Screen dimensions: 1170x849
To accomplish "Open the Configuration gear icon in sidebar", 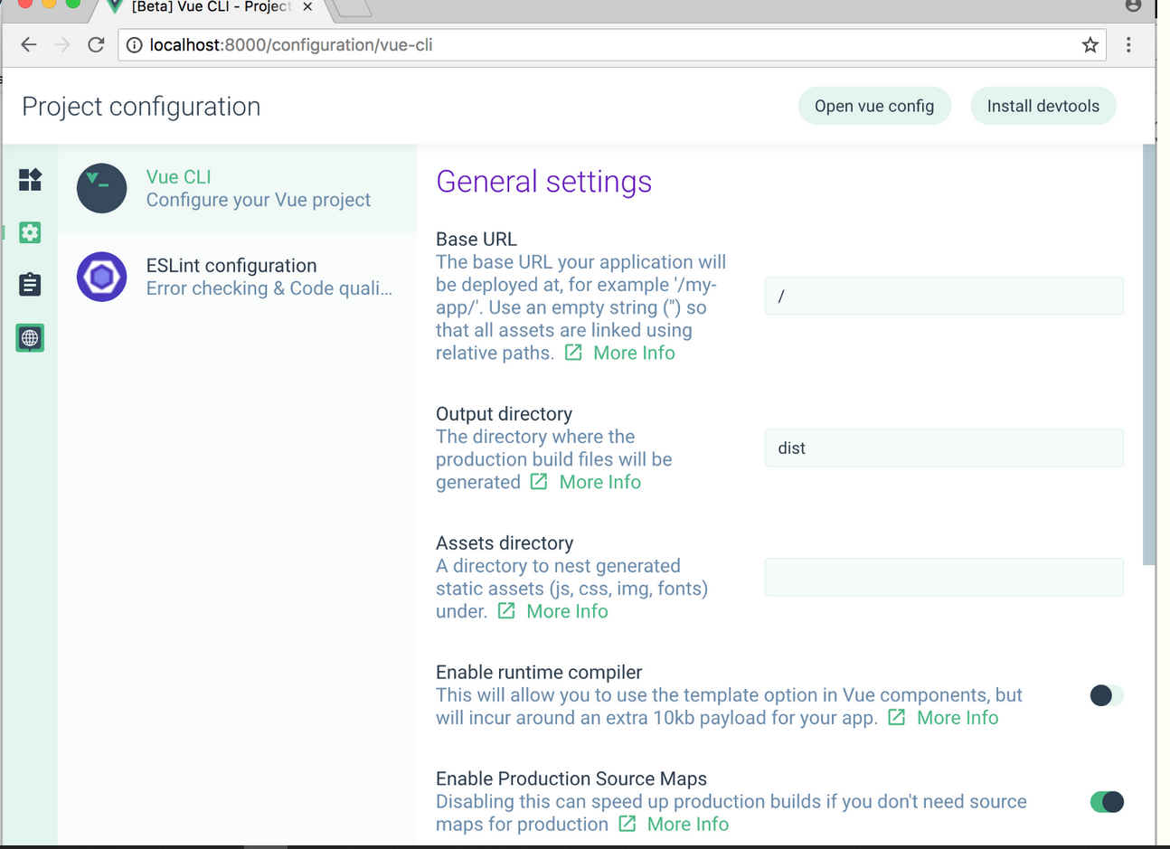I will point(30,232).
